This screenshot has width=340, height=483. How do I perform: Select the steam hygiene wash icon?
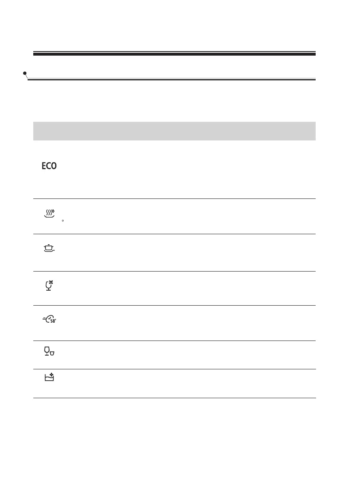coord(49,213)
